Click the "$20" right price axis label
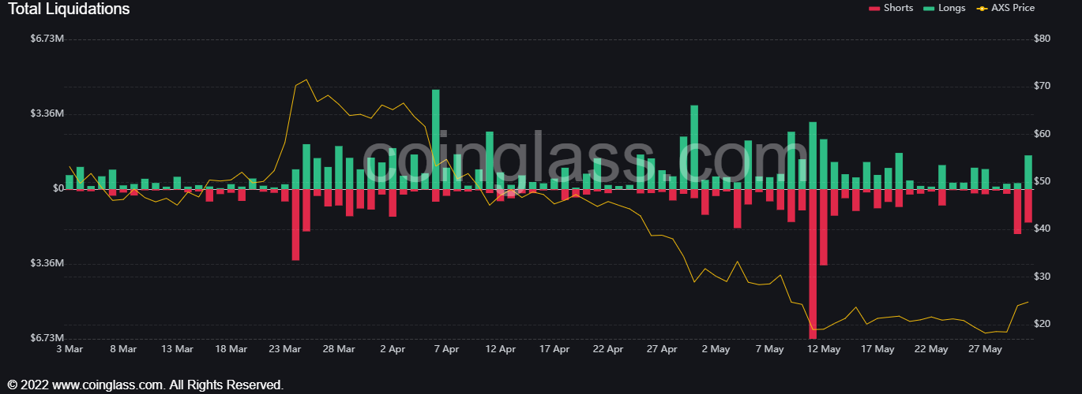The height and width of the screenshot is (394, 1082). pyautogui.click(x=1042, y=324)
